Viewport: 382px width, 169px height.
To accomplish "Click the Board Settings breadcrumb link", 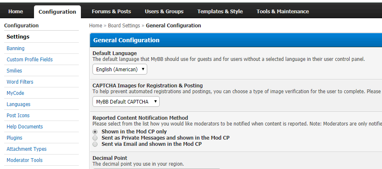I will [x=124, y=26].
